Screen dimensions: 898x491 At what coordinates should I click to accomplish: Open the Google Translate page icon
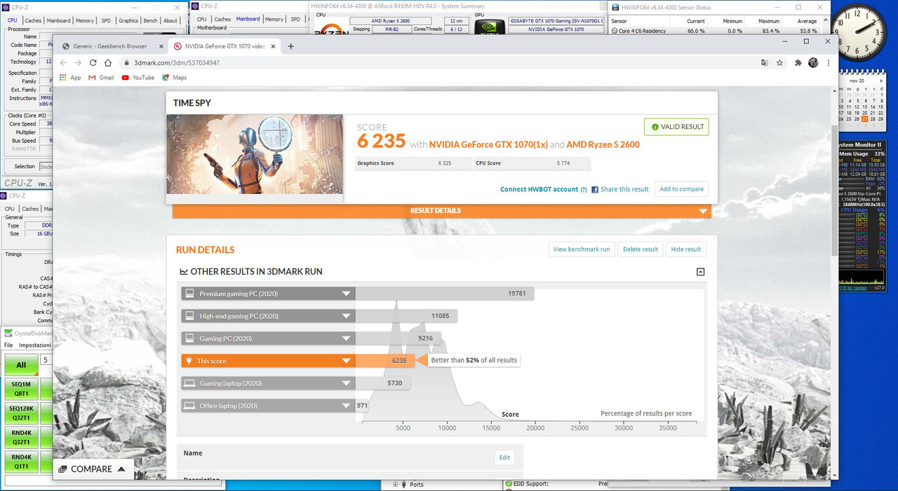(x=765, y=62)
